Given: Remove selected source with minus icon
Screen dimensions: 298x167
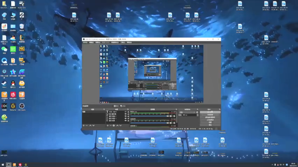Looking at the screenshot, I should [x=111, y=125].
